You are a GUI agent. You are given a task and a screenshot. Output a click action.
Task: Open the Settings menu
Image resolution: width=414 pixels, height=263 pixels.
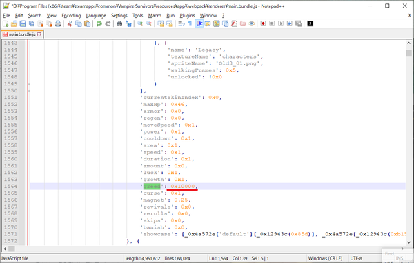click(119, 16)
